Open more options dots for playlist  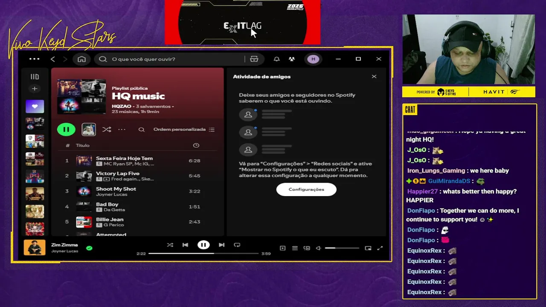pos(122,129)
